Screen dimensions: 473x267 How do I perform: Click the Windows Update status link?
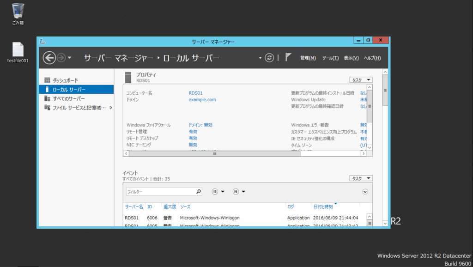tap(364, 100)
